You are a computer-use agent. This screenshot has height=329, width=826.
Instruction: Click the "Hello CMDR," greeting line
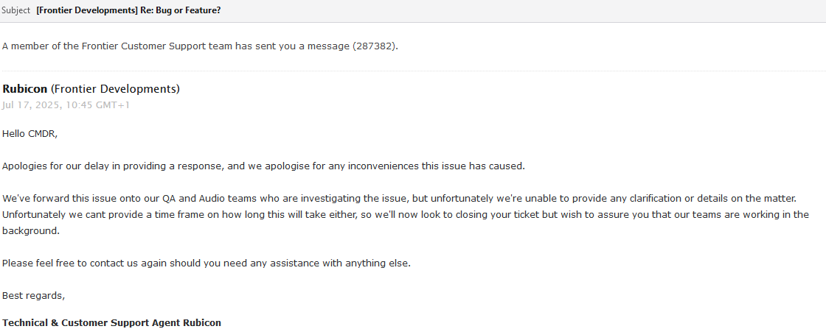(30, 134)
